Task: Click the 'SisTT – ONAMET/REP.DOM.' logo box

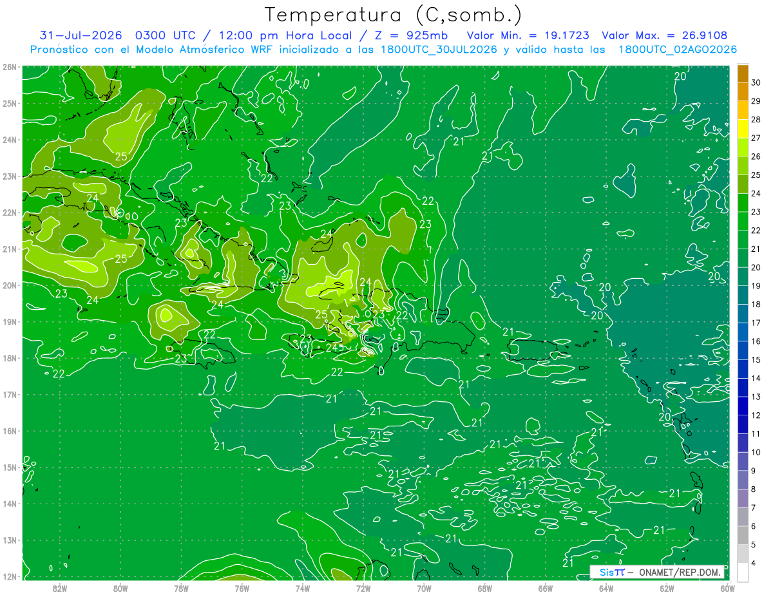Action: coord(657,572)
